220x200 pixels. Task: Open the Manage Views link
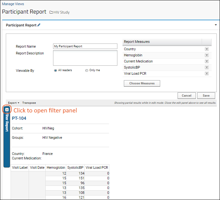pyautogui.click(x=13, y=4)
